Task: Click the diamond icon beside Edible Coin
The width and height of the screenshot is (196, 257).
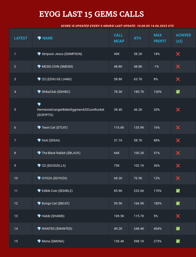Action: click(x=39, y=191)
